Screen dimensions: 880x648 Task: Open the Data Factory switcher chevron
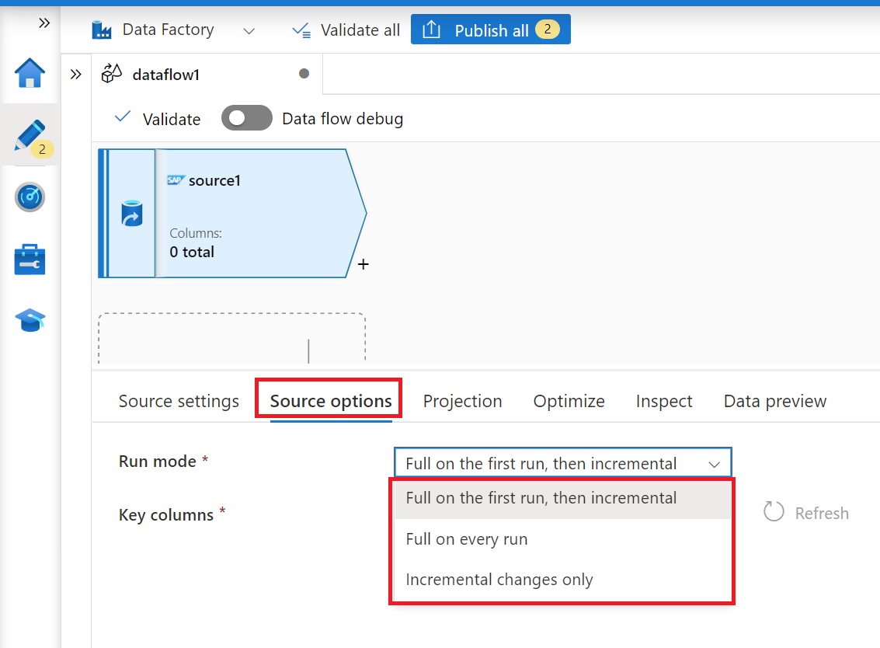(x=249, y=31)
